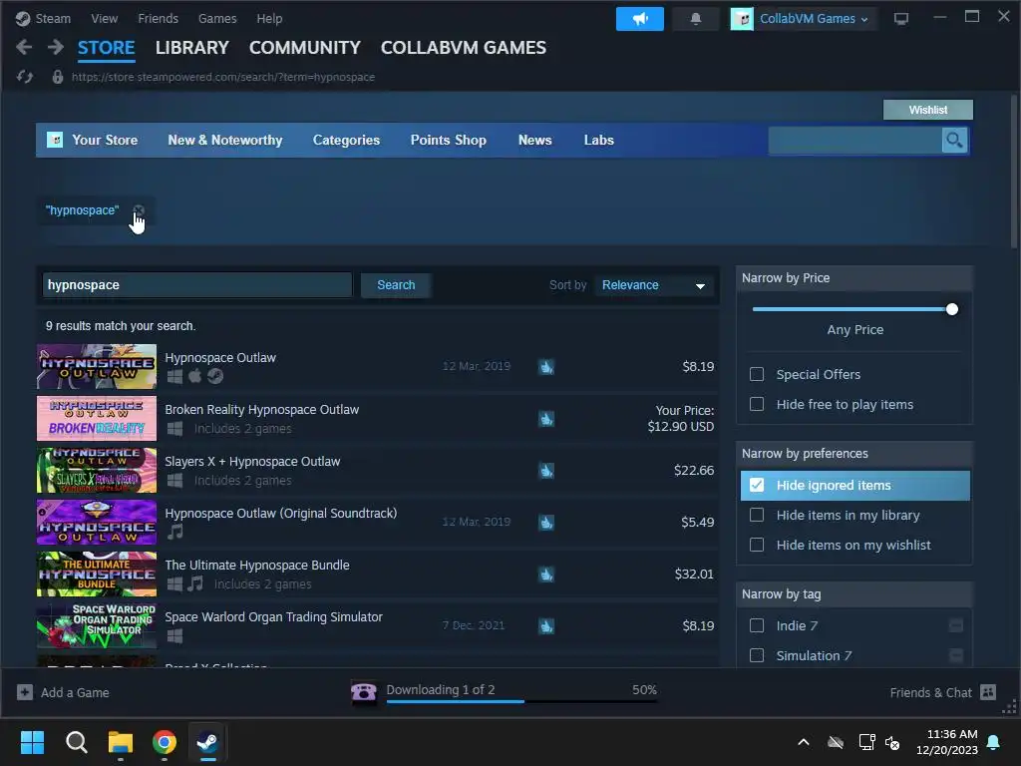Open Your Store menu
The width and height of the screenshot is (1021, 766).
click(105, 140)
